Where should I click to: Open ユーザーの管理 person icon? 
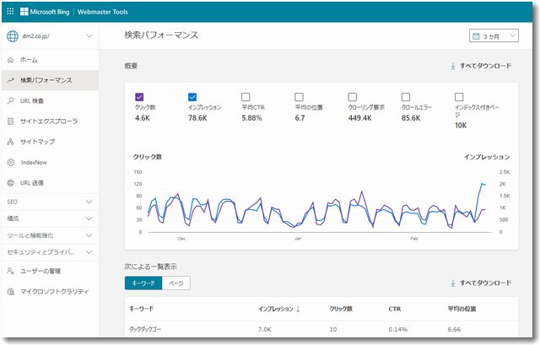click(x=10, y=271)
